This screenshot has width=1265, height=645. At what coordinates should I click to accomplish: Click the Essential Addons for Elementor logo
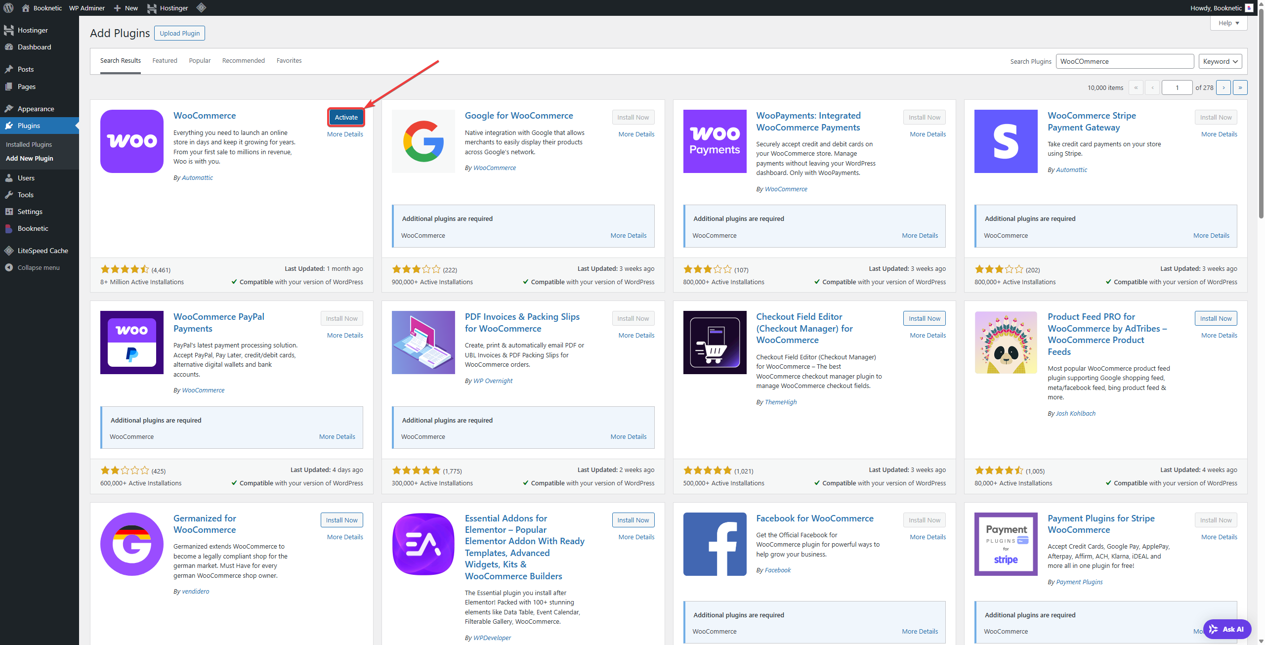coord(423,544)
